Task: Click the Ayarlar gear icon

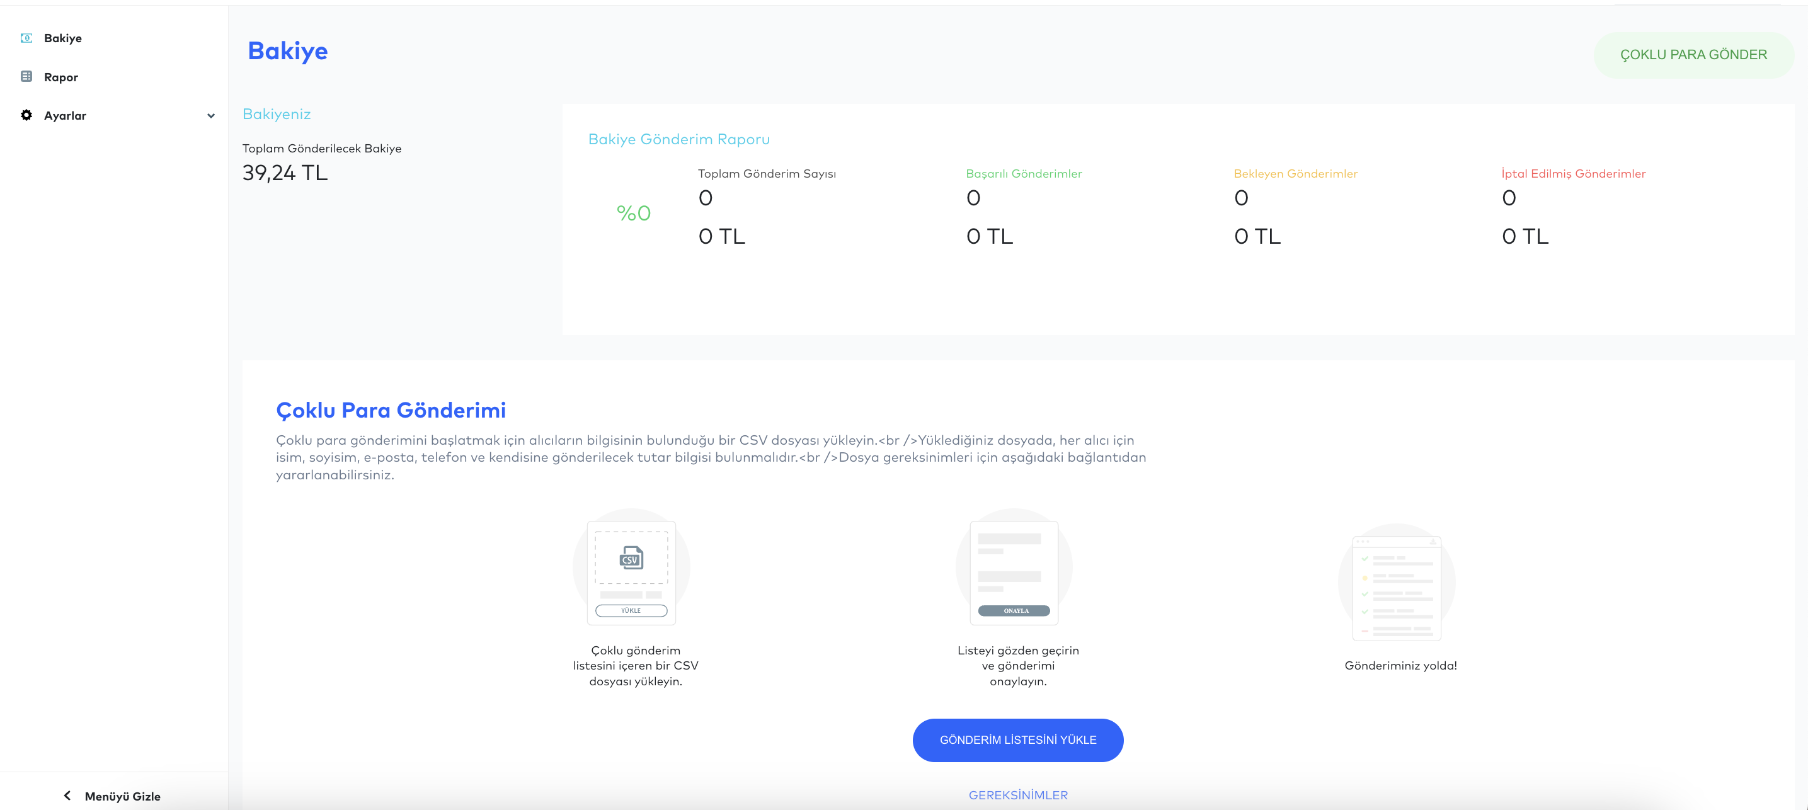Action: click(26, 115)
